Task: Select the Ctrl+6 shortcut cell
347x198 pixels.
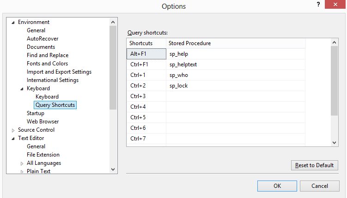Action: (146, 128)
